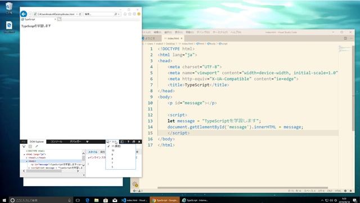This screenshot has width=360, height=203.
Task: Close the F12 developer tools
Action: (139, 142)
